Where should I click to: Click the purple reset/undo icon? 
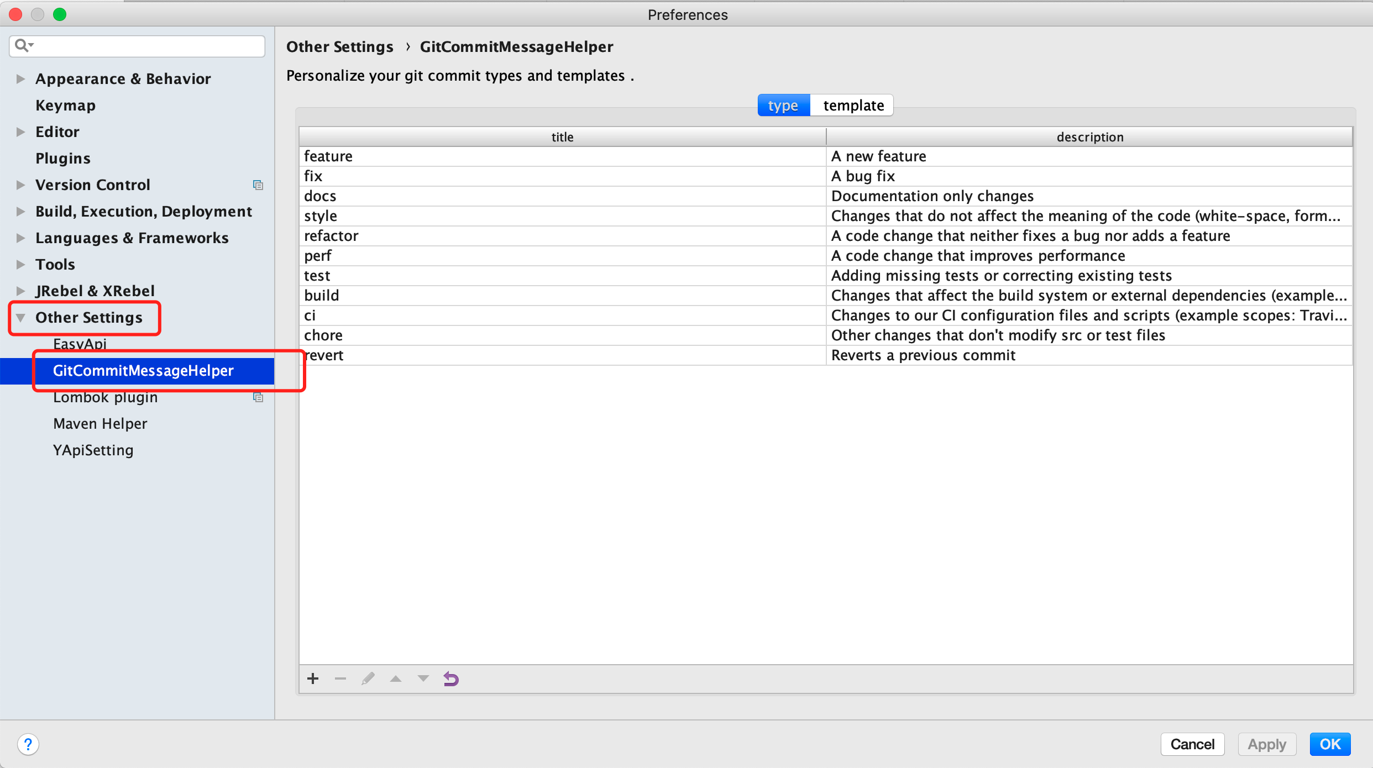point(451,678)
